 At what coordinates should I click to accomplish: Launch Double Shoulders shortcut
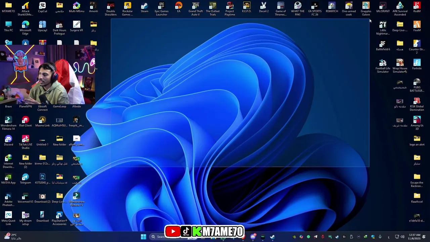pyautogui.click(x=111, y=9)
